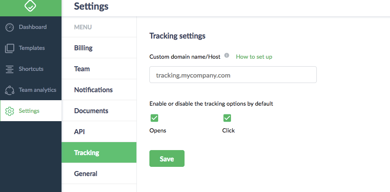Uncheck the Opens tracking checkbox
The width and height of the screenshot is (390, 192).
coord(154,118)
